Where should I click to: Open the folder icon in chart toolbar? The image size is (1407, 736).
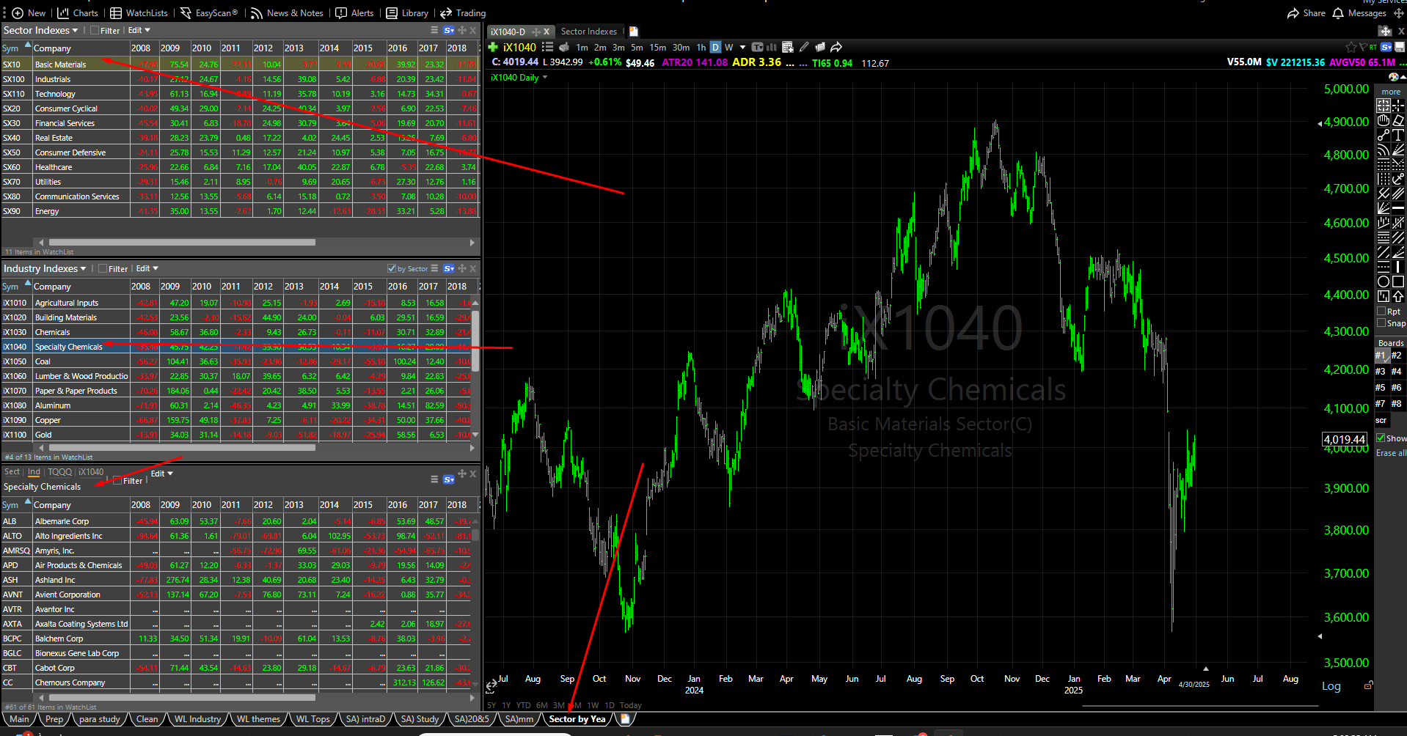click(820, 47)
